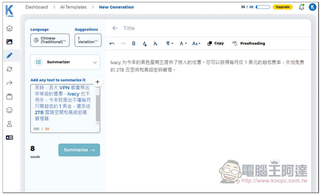
Task: Open the rewrite refresh-arrows sidebar icon
Action: (9, 69)
